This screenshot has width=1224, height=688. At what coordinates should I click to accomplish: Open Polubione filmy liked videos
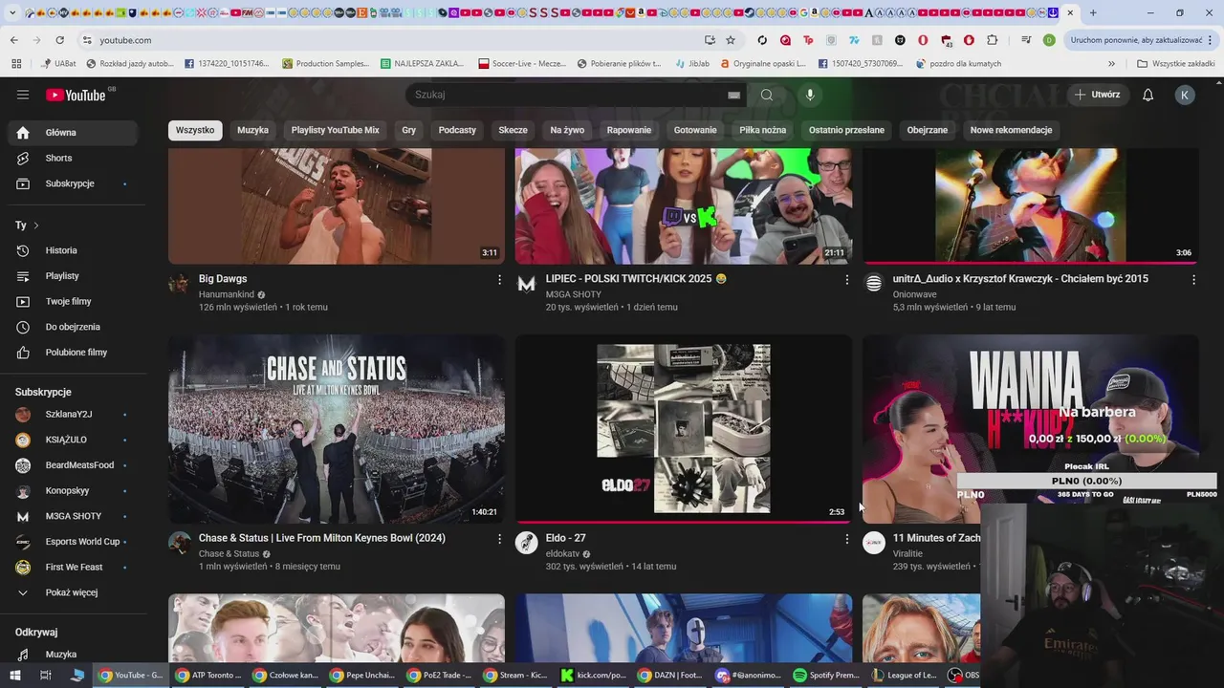pyautogui.click(x=74, y=353)
